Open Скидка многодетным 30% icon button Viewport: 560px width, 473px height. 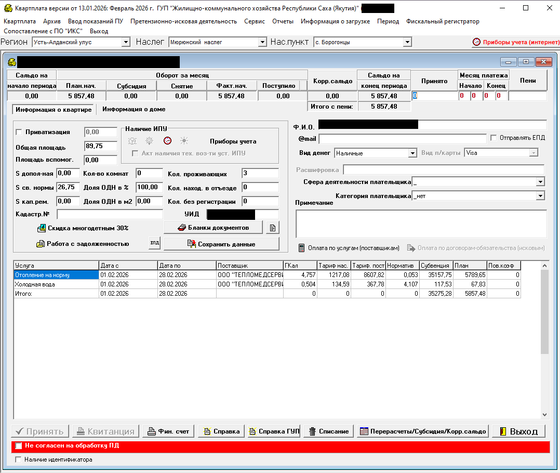point(42,228)
